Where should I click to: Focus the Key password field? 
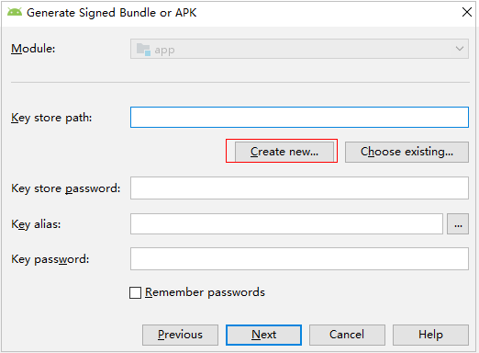pyautogui.click(x=299, y=259)
